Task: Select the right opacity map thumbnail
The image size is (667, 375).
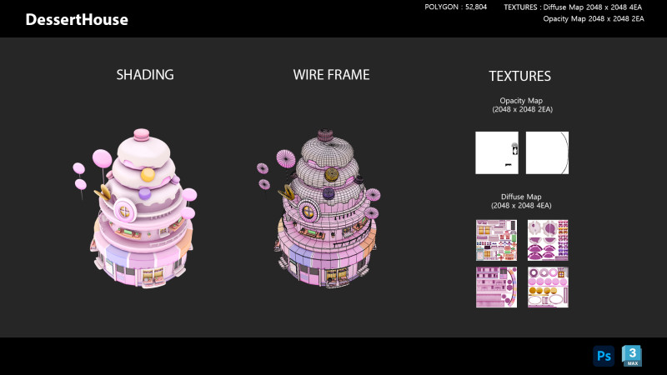Action: tap(547, 152)
